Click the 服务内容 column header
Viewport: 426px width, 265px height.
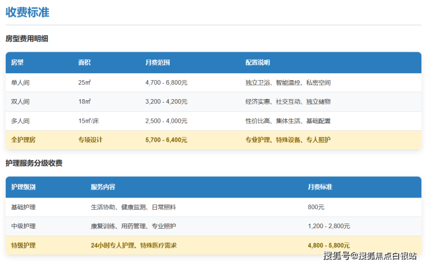coord(102,187)
